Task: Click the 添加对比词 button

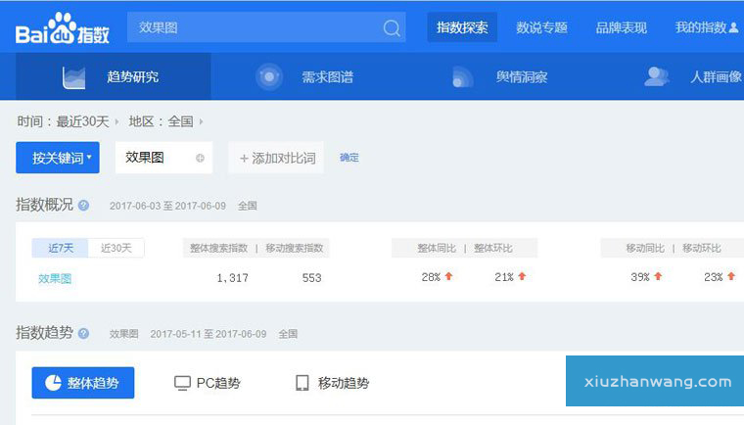Action: (x=277, y=158)
